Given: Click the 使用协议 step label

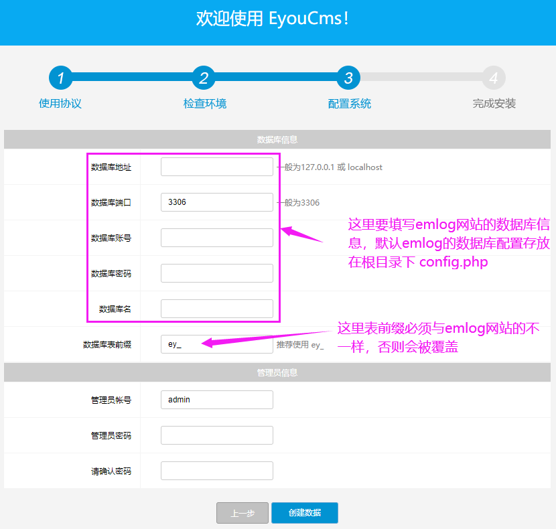Looking at the screenshot, I should click(60, 104).
